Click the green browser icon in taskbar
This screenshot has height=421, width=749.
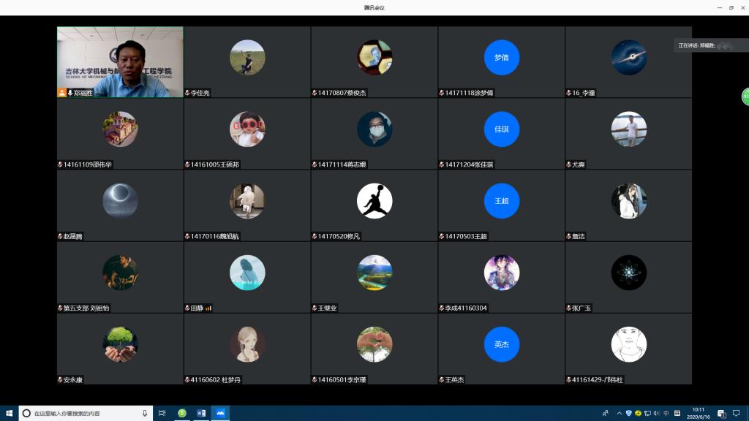182,413
